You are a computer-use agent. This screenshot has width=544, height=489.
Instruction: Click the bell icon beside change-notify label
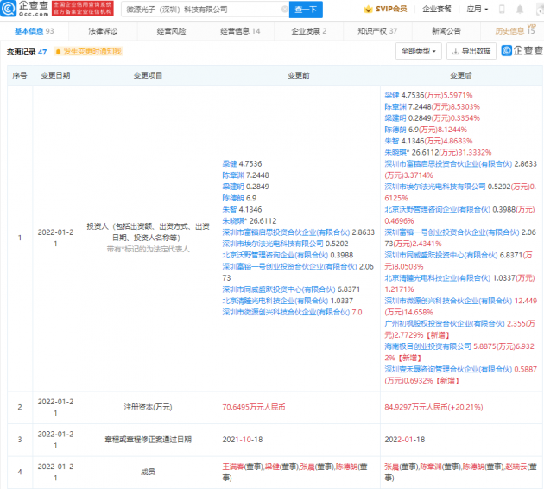[58, 52]
